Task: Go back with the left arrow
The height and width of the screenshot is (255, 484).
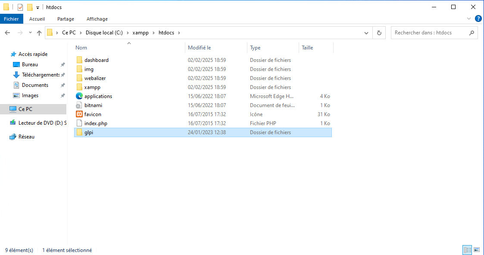Action: click(x=7, y=33)
